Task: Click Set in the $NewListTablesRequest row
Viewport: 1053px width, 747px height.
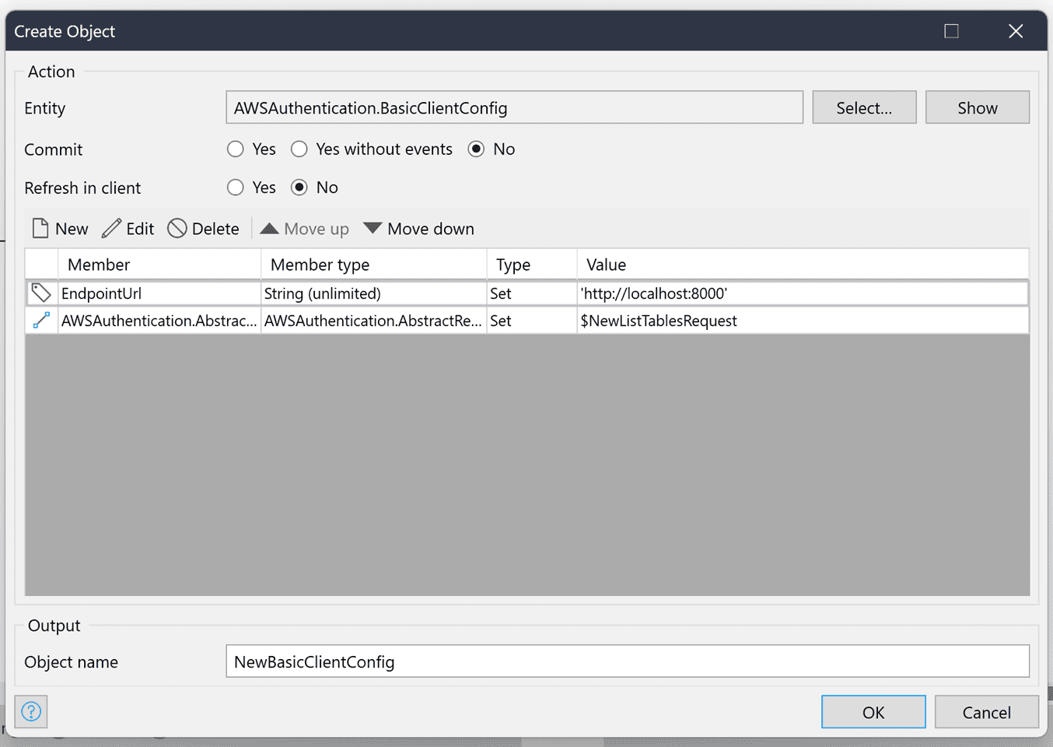Action: click(x=532, y=321)
